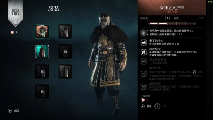Click the B 返回 back button
Viewport: 213px width, 120px height.
click(x=13, y=111)
